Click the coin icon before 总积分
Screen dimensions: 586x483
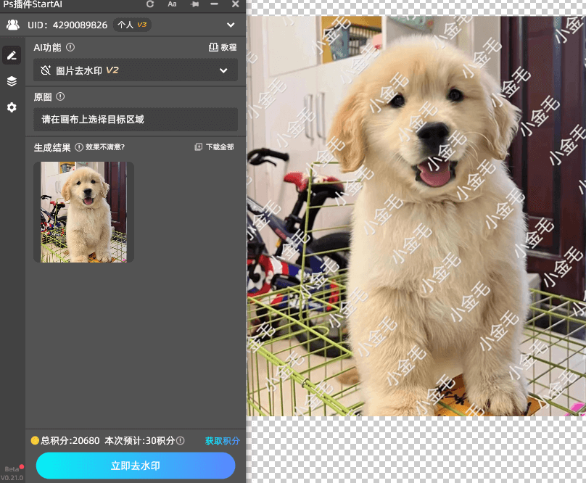[36, 440]
